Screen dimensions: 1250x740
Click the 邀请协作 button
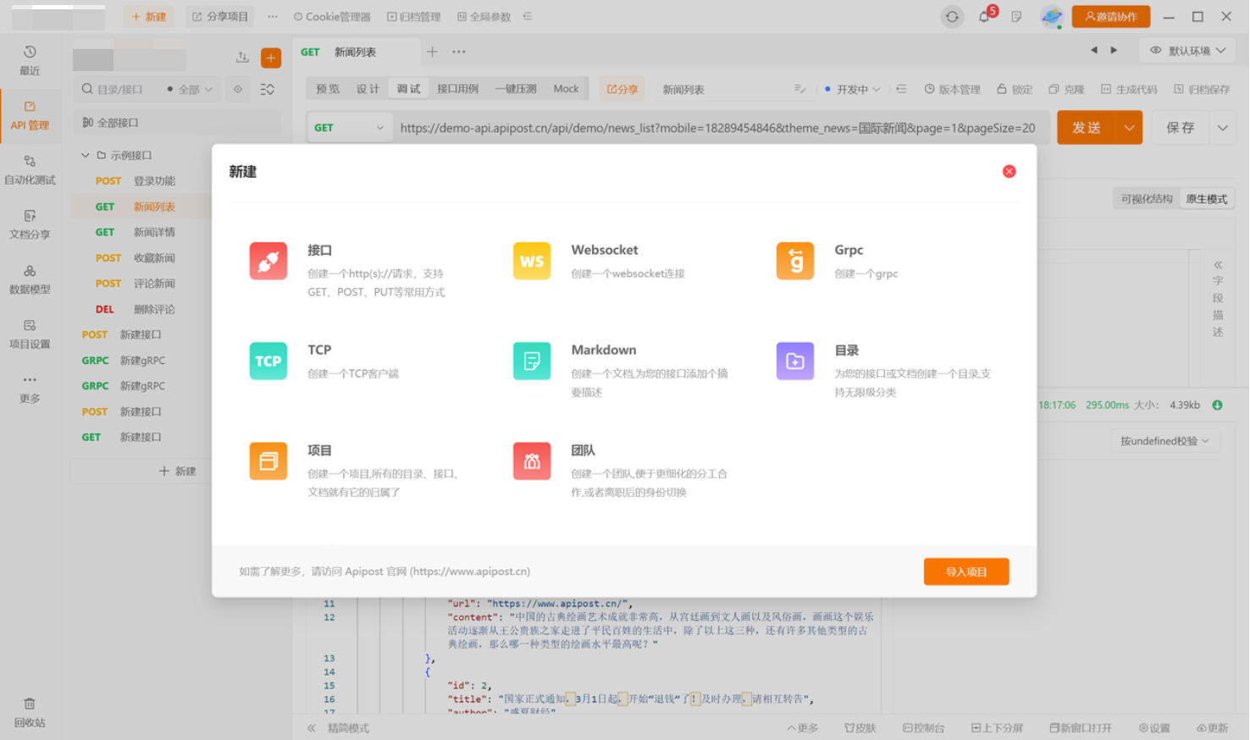[1110, 16]
